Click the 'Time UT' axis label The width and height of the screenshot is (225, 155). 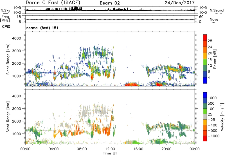tap(110, 153)
